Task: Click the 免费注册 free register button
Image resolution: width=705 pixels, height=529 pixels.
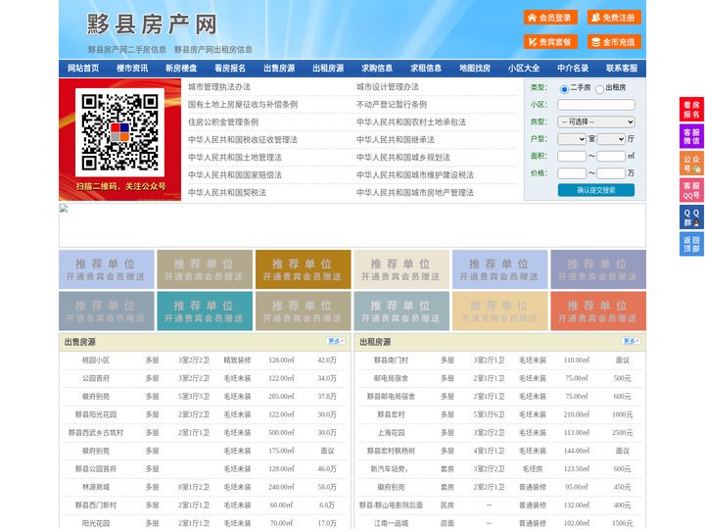Action: point(614,18)
